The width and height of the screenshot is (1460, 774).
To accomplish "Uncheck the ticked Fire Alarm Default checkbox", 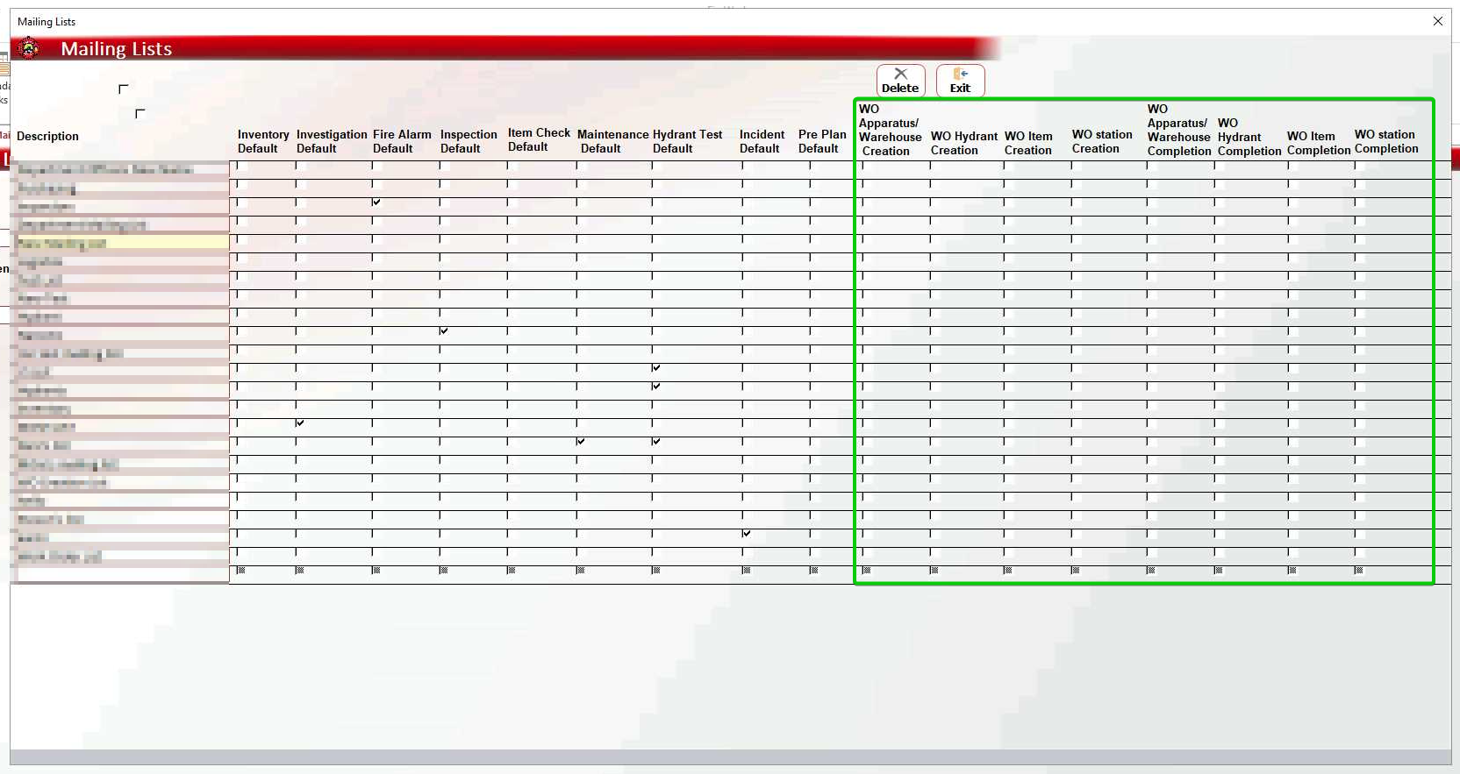I will click(376, 202).
